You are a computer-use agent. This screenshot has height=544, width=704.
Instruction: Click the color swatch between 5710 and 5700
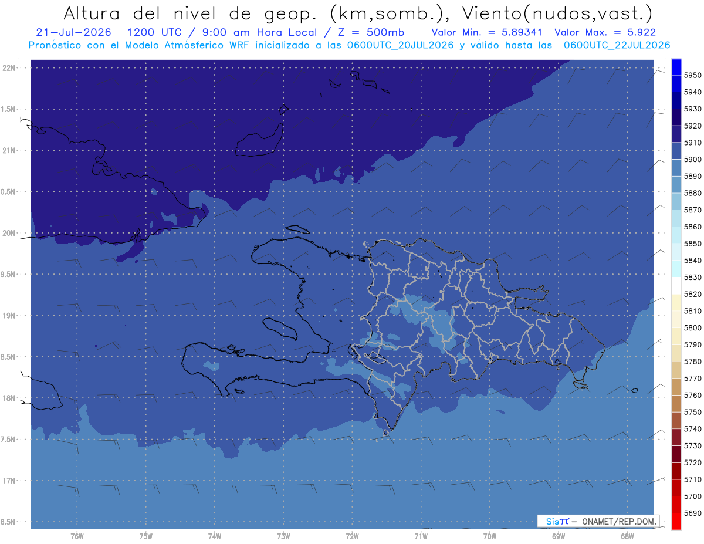(676, 488)
